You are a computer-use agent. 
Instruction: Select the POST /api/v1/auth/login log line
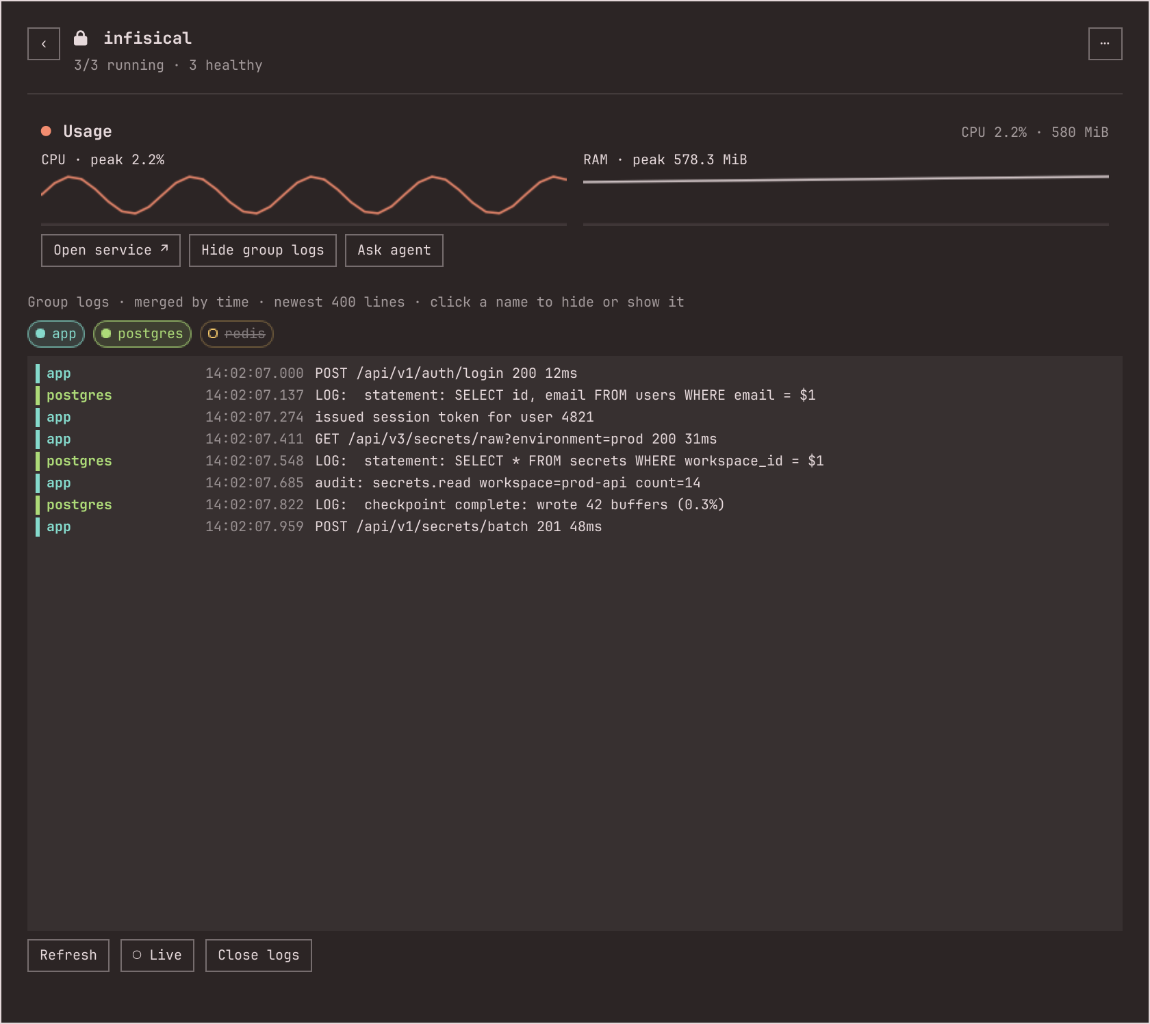coord(575,374)
